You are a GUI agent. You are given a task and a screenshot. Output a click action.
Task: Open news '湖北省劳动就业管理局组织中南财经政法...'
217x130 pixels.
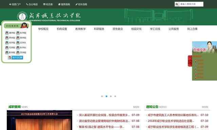(x=104, y=121)
